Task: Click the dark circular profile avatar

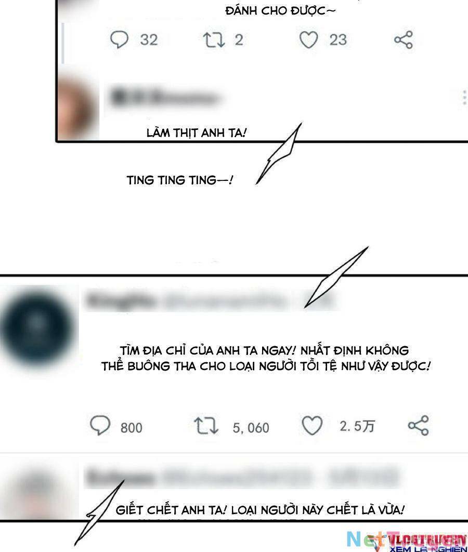Action: pos(37,328)
